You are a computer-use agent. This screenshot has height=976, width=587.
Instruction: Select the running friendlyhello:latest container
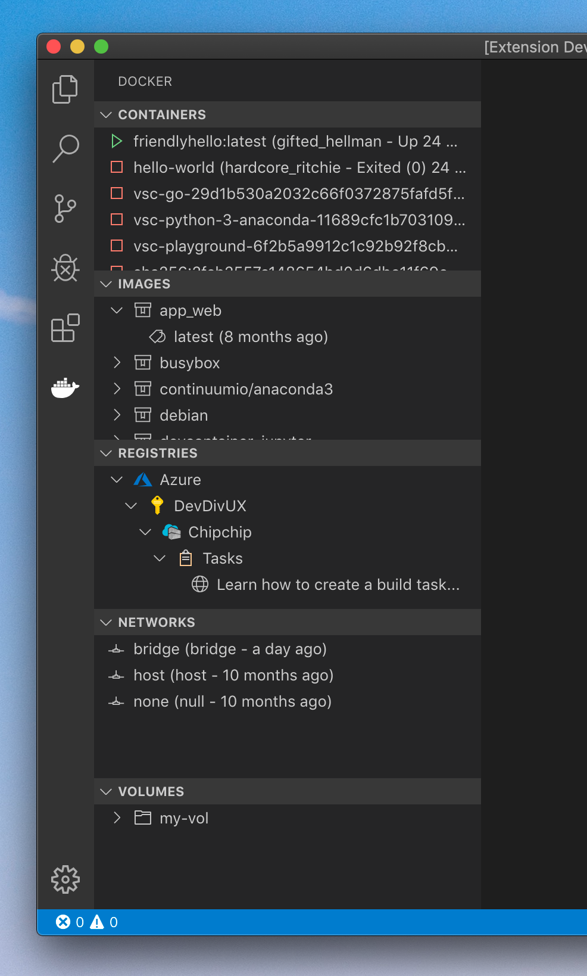click(288, 141)
